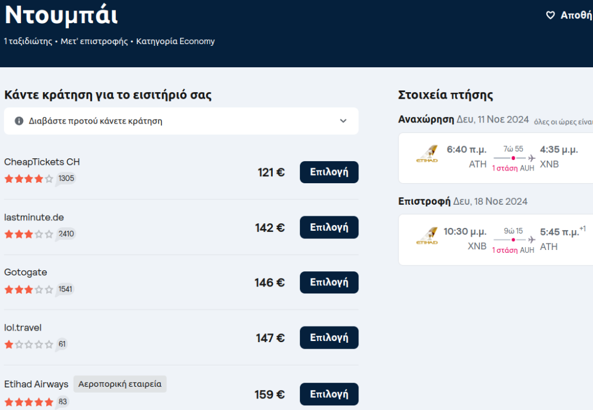
Task: Click the Etihad logo on departure flight
Action: tap(427, 154)
